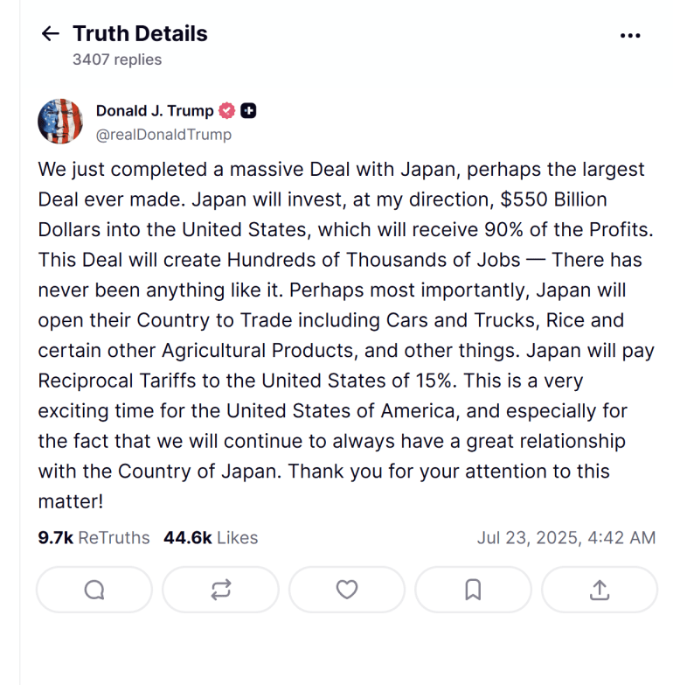Click the closing word 'matter!' in the post
Screen dimensions: 673x685
(x=71, y=502)
